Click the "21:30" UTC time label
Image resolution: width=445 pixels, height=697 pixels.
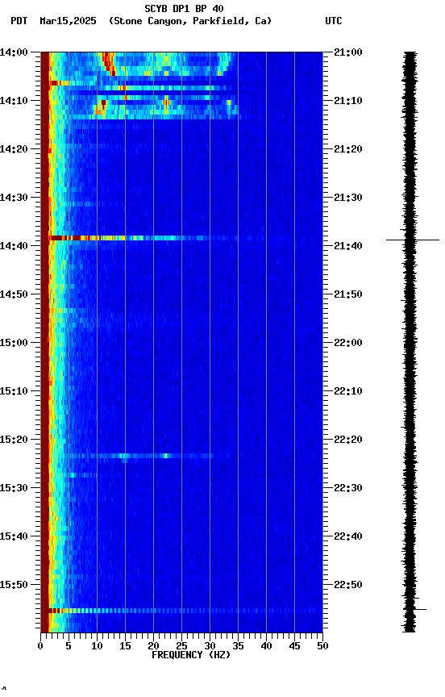pyautogui.click(x=348, y=198)
